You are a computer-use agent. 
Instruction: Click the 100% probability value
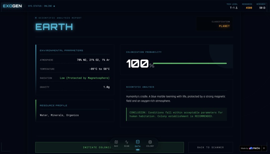(x=140, y=64)
